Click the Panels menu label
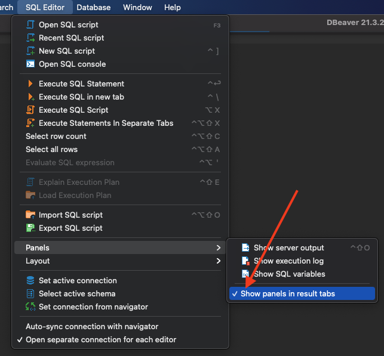The height and width of the screenshot is (356, 384). (38, 247)
